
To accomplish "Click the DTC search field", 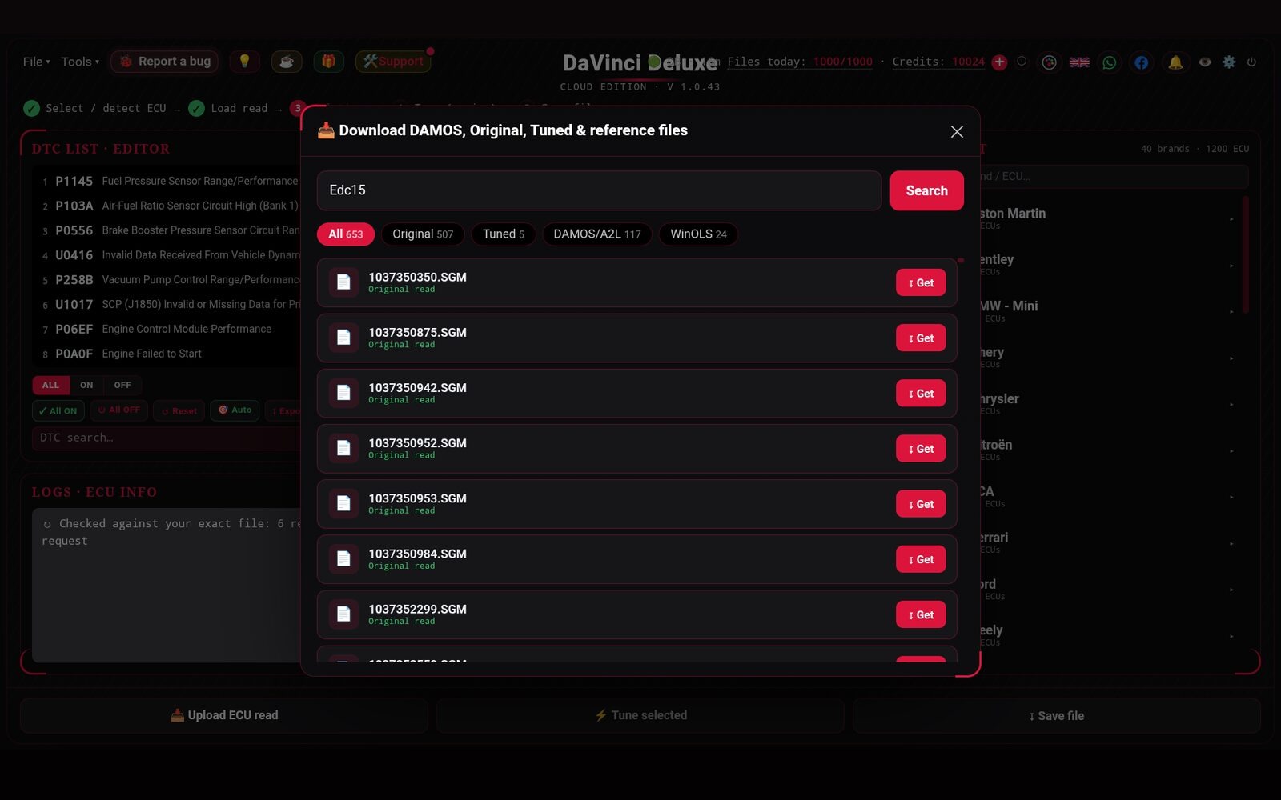I will pos(167,438).
